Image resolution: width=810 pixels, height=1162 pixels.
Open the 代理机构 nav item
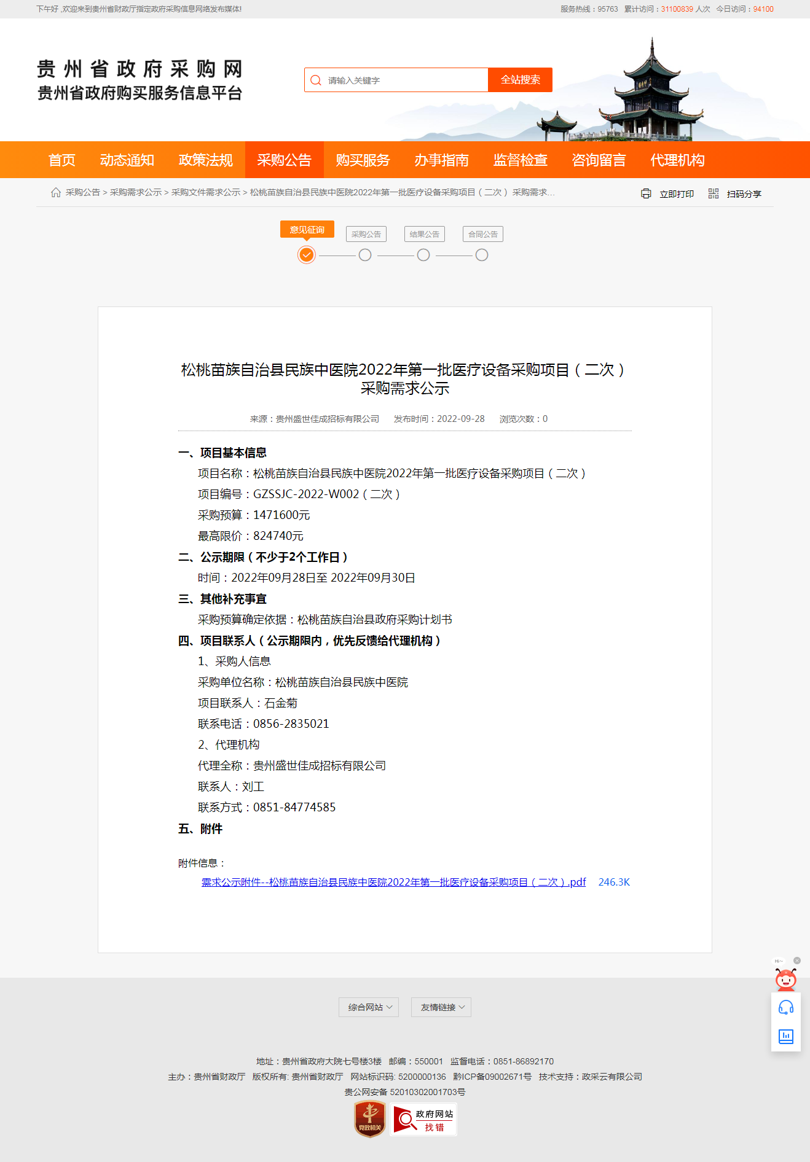(678, 160)
